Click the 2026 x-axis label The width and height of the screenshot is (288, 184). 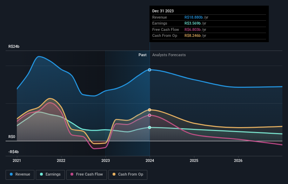click(x=238, y=161)
